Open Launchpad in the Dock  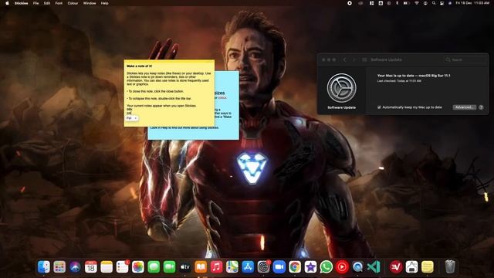point(59,267)
